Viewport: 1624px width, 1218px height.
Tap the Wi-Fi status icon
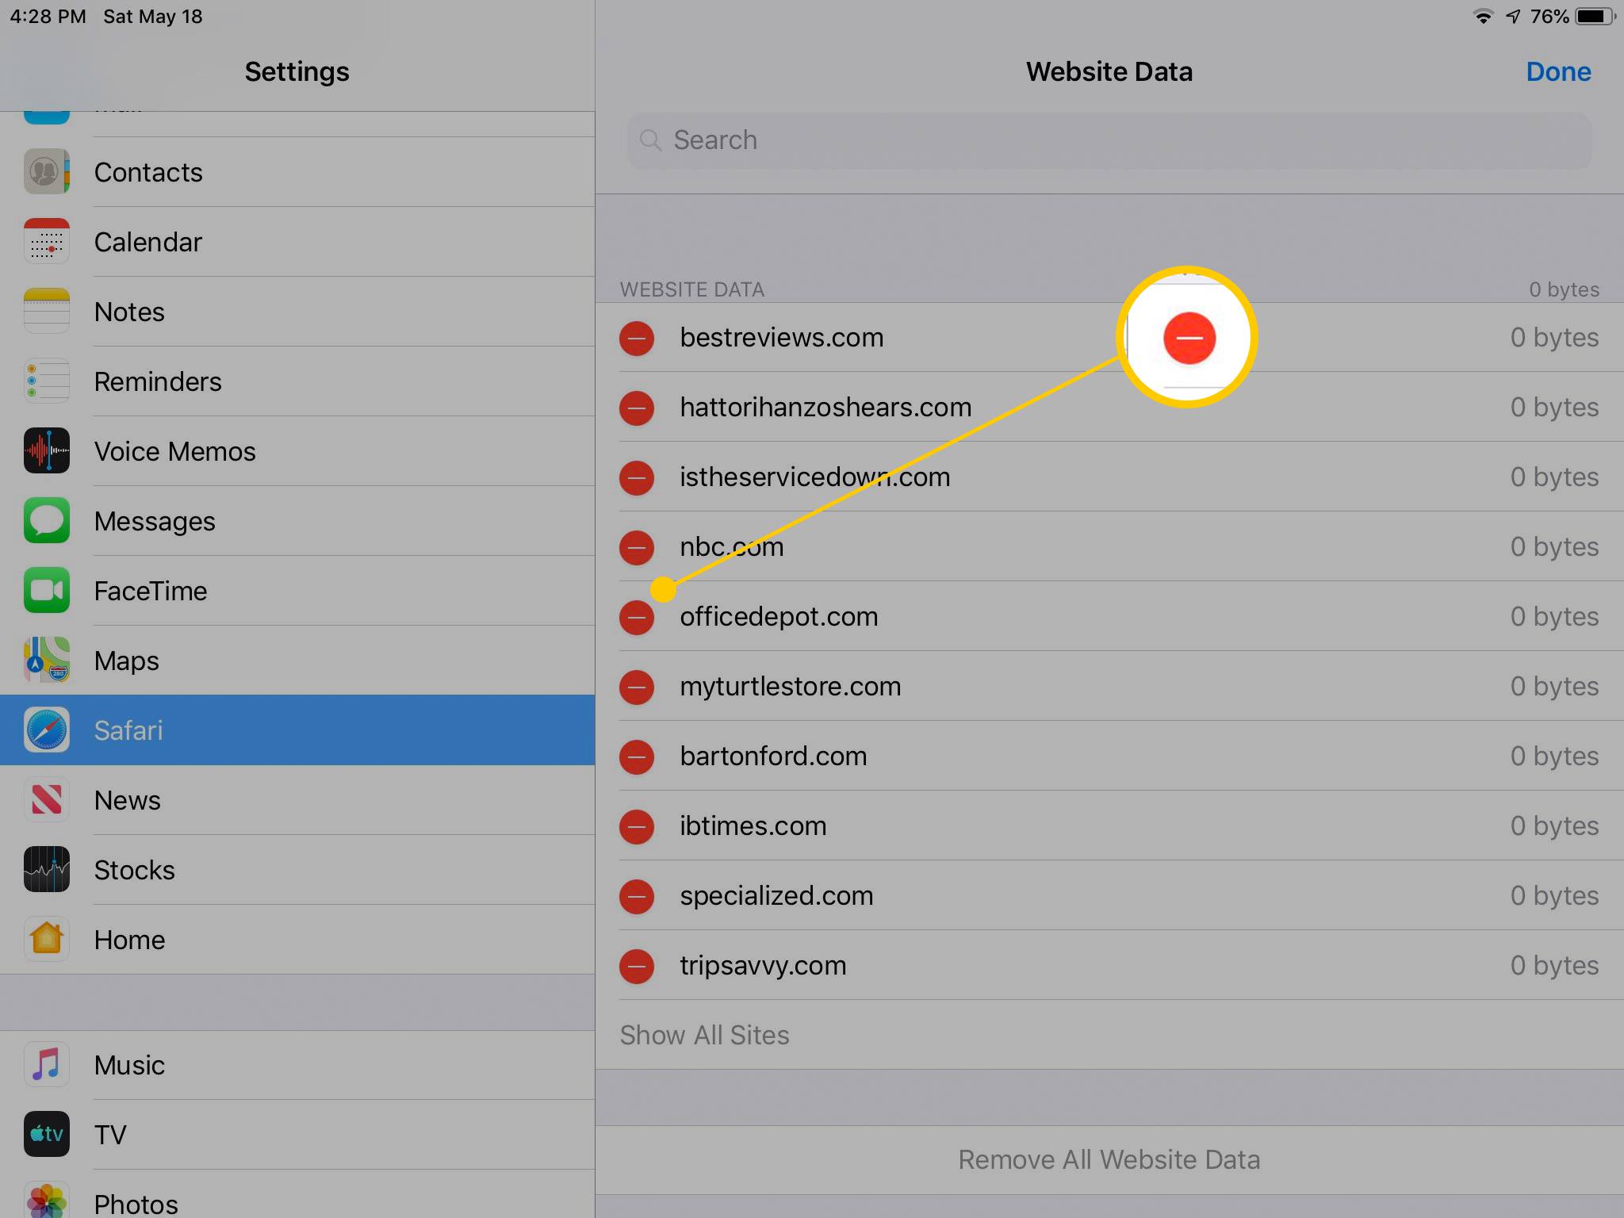tap(1483, 17)
